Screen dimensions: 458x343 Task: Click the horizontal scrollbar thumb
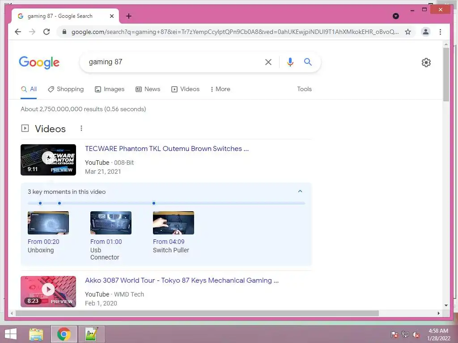[197, 313]
